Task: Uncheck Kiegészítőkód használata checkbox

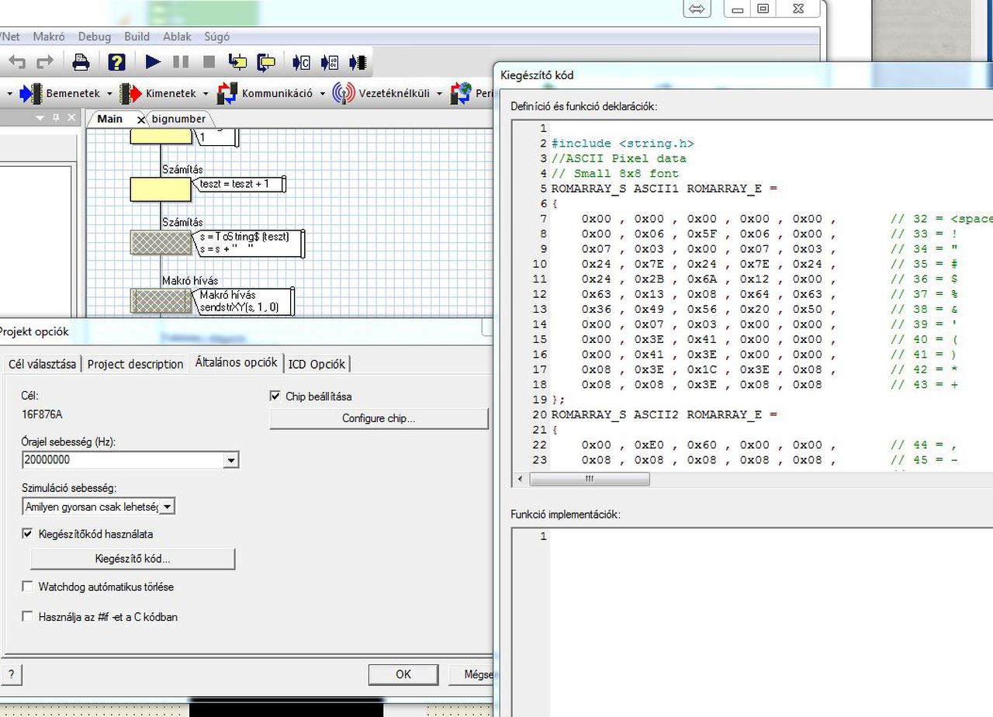Action: [28, 534]
